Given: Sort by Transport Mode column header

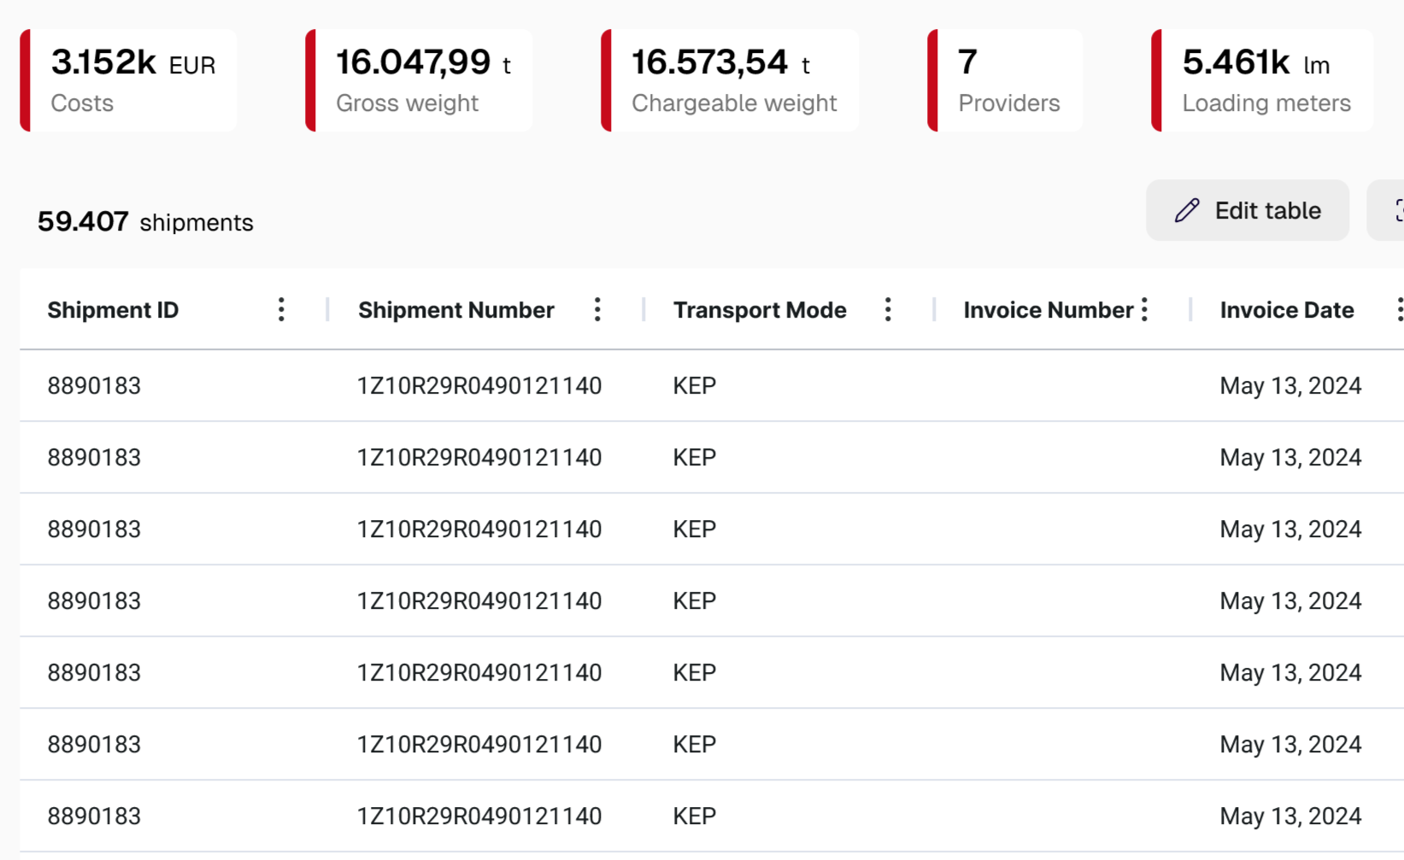Looking at the screenshot, I should 760,310.
